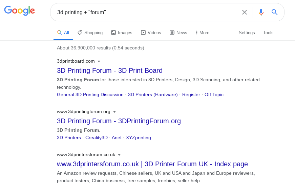Open 3D Printer Forum UK Index page result
Viewport: 295px width, 190px height.
[152, 164]
